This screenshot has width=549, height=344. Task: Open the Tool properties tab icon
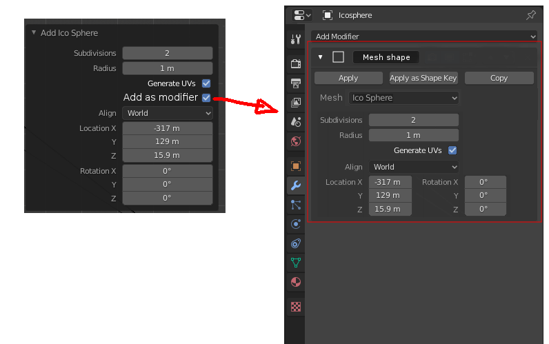coord(296,39)
